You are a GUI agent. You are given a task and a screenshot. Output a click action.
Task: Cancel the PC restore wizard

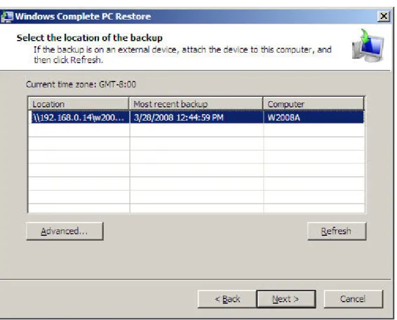[354, 299]
